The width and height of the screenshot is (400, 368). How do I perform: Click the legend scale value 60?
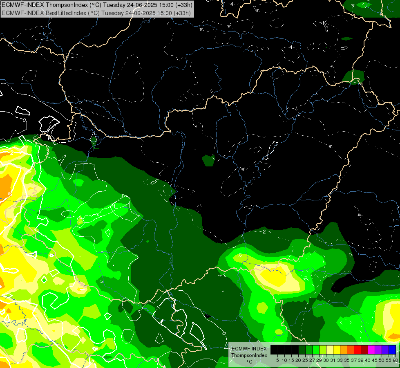pos(396,360)
